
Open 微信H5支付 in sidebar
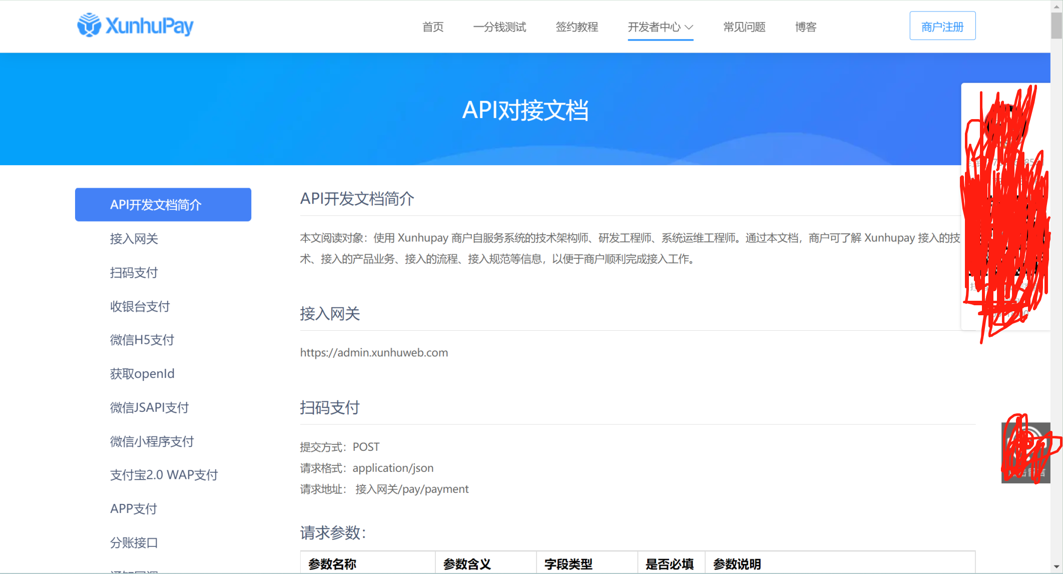click(142, 340)
